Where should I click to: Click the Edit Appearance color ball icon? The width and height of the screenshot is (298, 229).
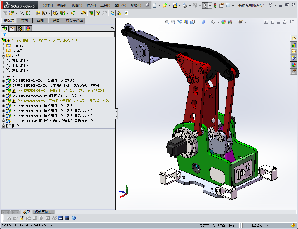click(x=223, y=22)
